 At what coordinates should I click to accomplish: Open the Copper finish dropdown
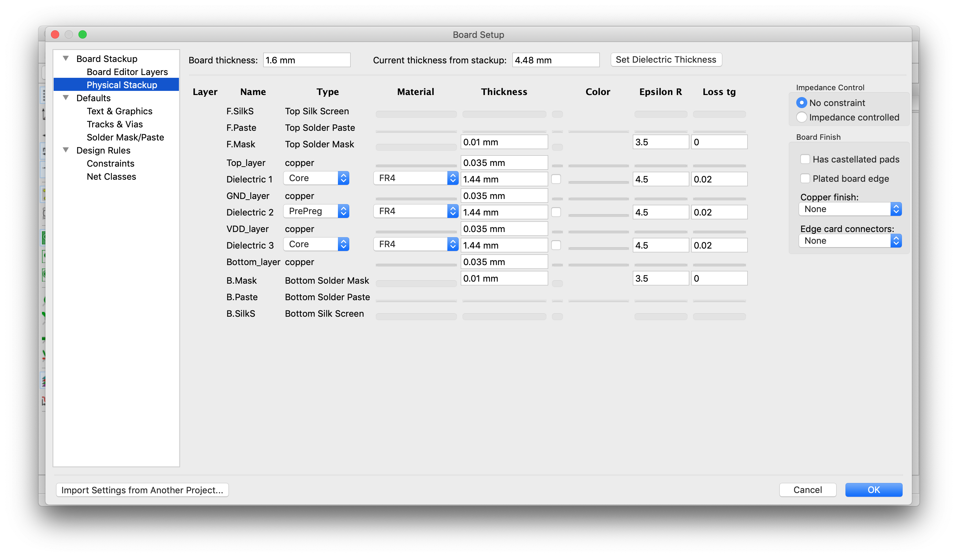850,209
